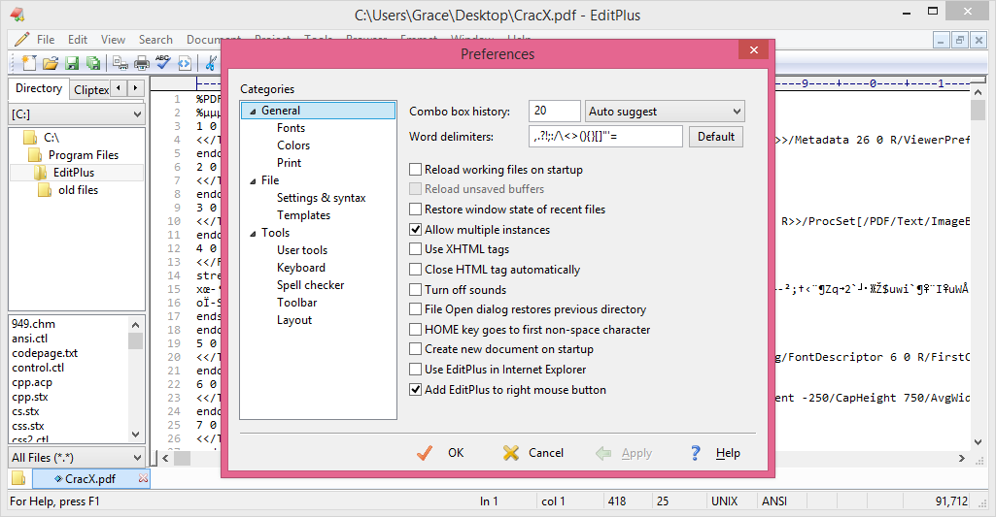The height and width of the screenshot is (517, 996).
Task: Collapse the Tools category tree node
Action: pos(253,234)
